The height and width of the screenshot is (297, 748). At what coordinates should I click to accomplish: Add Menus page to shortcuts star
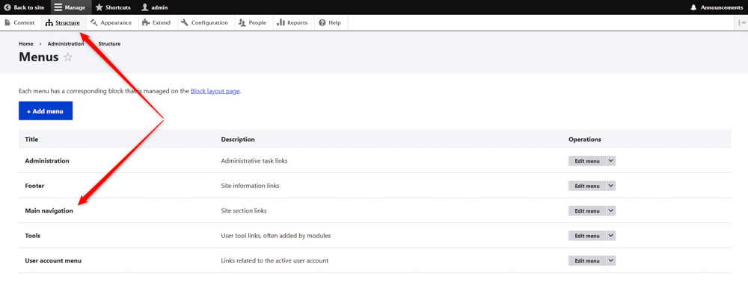pyautogui.click(x=68, y=57)
